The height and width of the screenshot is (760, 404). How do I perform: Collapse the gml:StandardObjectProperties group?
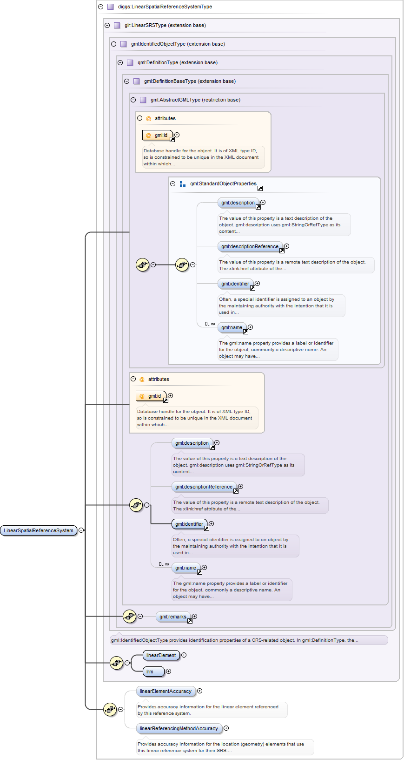173,184
